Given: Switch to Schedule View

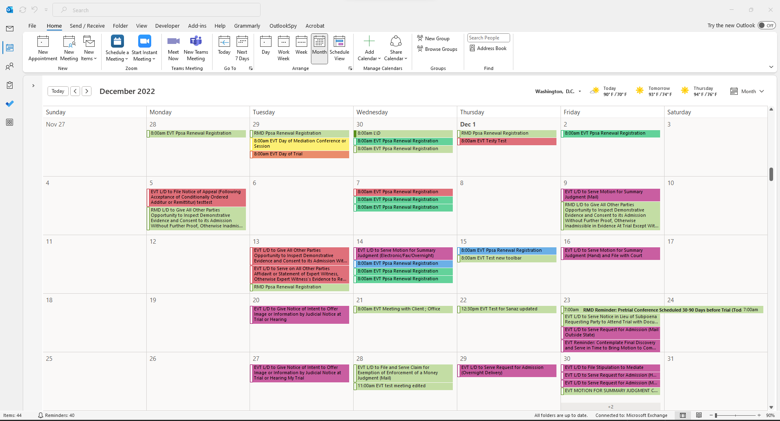Looking at the screenshot, I should [x=339, y=48].
